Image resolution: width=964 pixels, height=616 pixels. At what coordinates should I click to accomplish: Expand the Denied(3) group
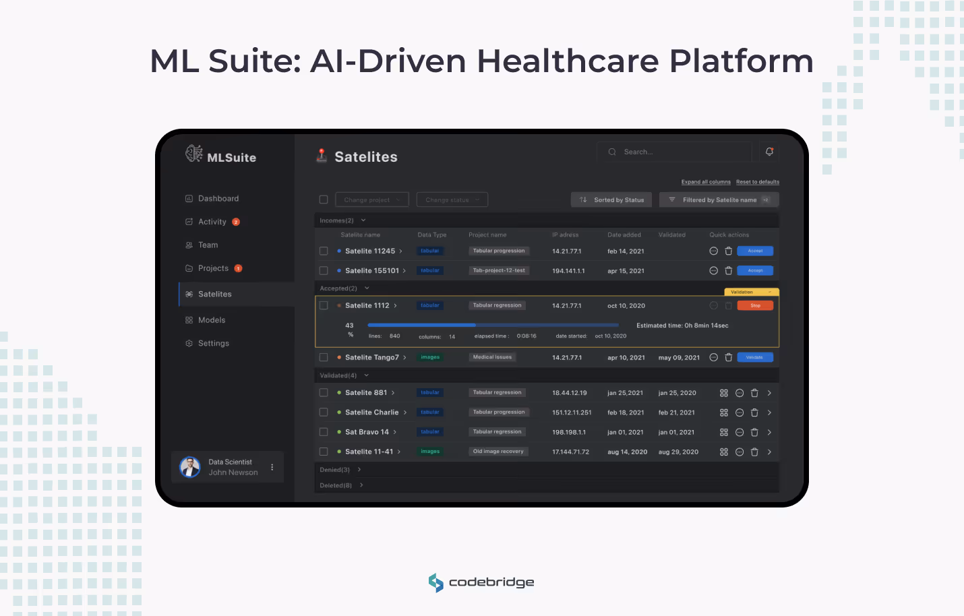pyautogui.click(x=359, y=470)
